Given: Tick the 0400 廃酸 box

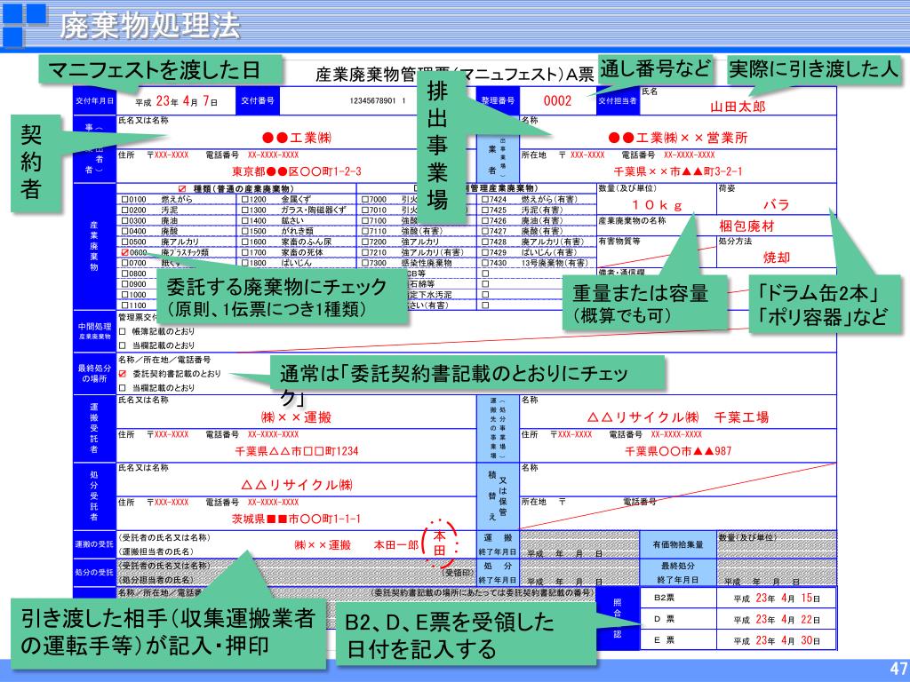Looking at the screenshot, I should pyautogui.click(x=124, y=232).
